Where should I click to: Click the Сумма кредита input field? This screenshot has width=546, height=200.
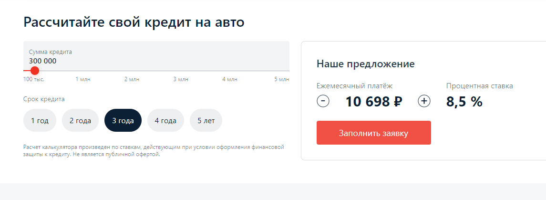[156, 56]
